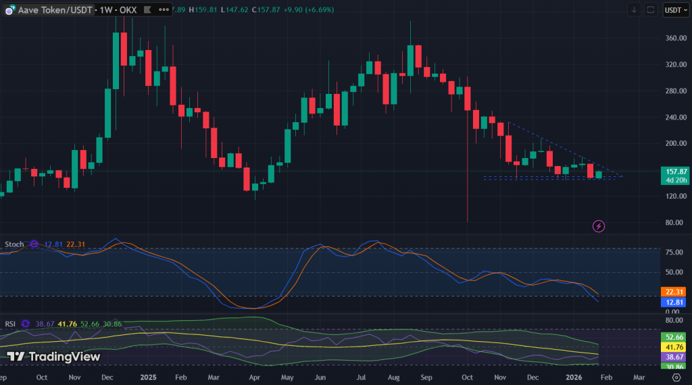Click the blue 12.81 Stoch value tag
This screenshot has width=692, height=385.
(676, 303)
